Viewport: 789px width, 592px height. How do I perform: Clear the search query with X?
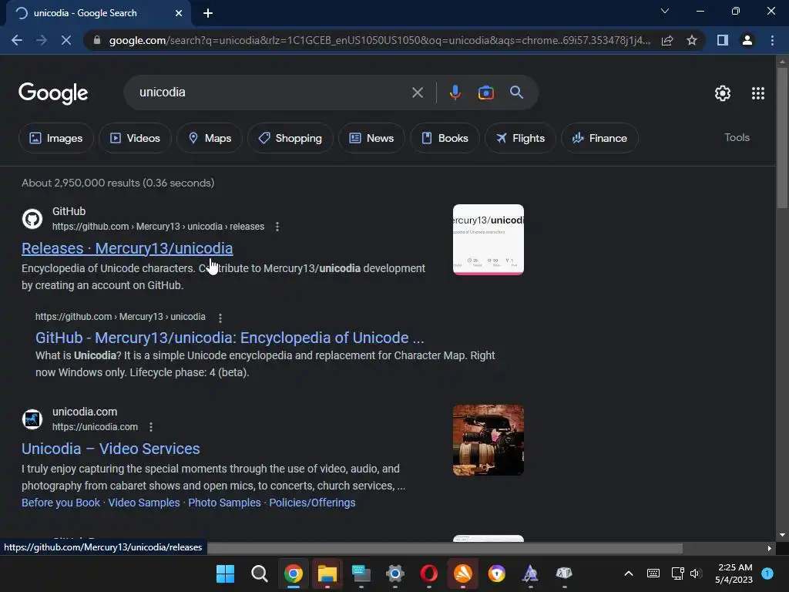[417, 92]
